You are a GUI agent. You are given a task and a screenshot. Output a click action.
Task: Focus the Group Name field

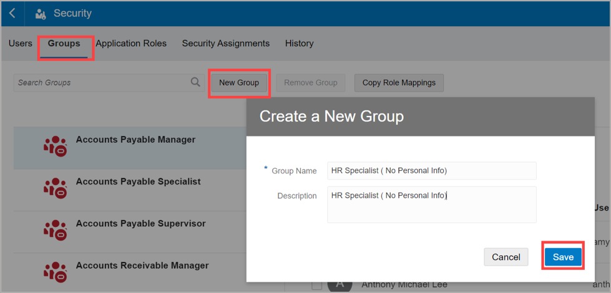tap(431, 171)
